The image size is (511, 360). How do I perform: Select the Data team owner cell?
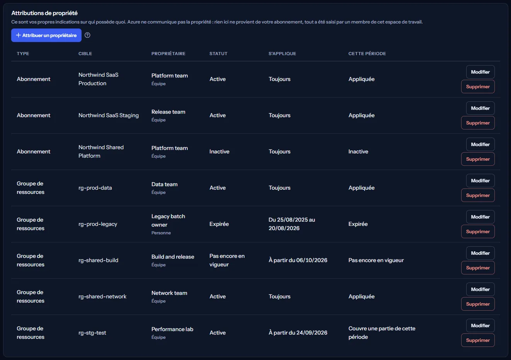tap(165, 188)
